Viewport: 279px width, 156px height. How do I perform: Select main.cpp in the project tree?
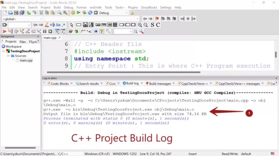coord(26,60)
